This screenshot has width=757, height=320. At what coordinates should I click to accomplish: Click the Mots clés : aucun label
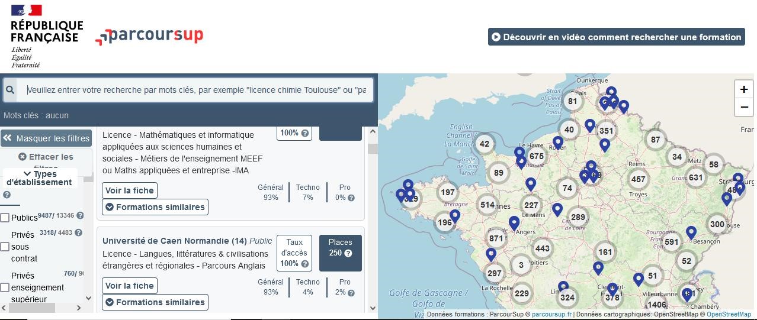(x=36, y=115)
